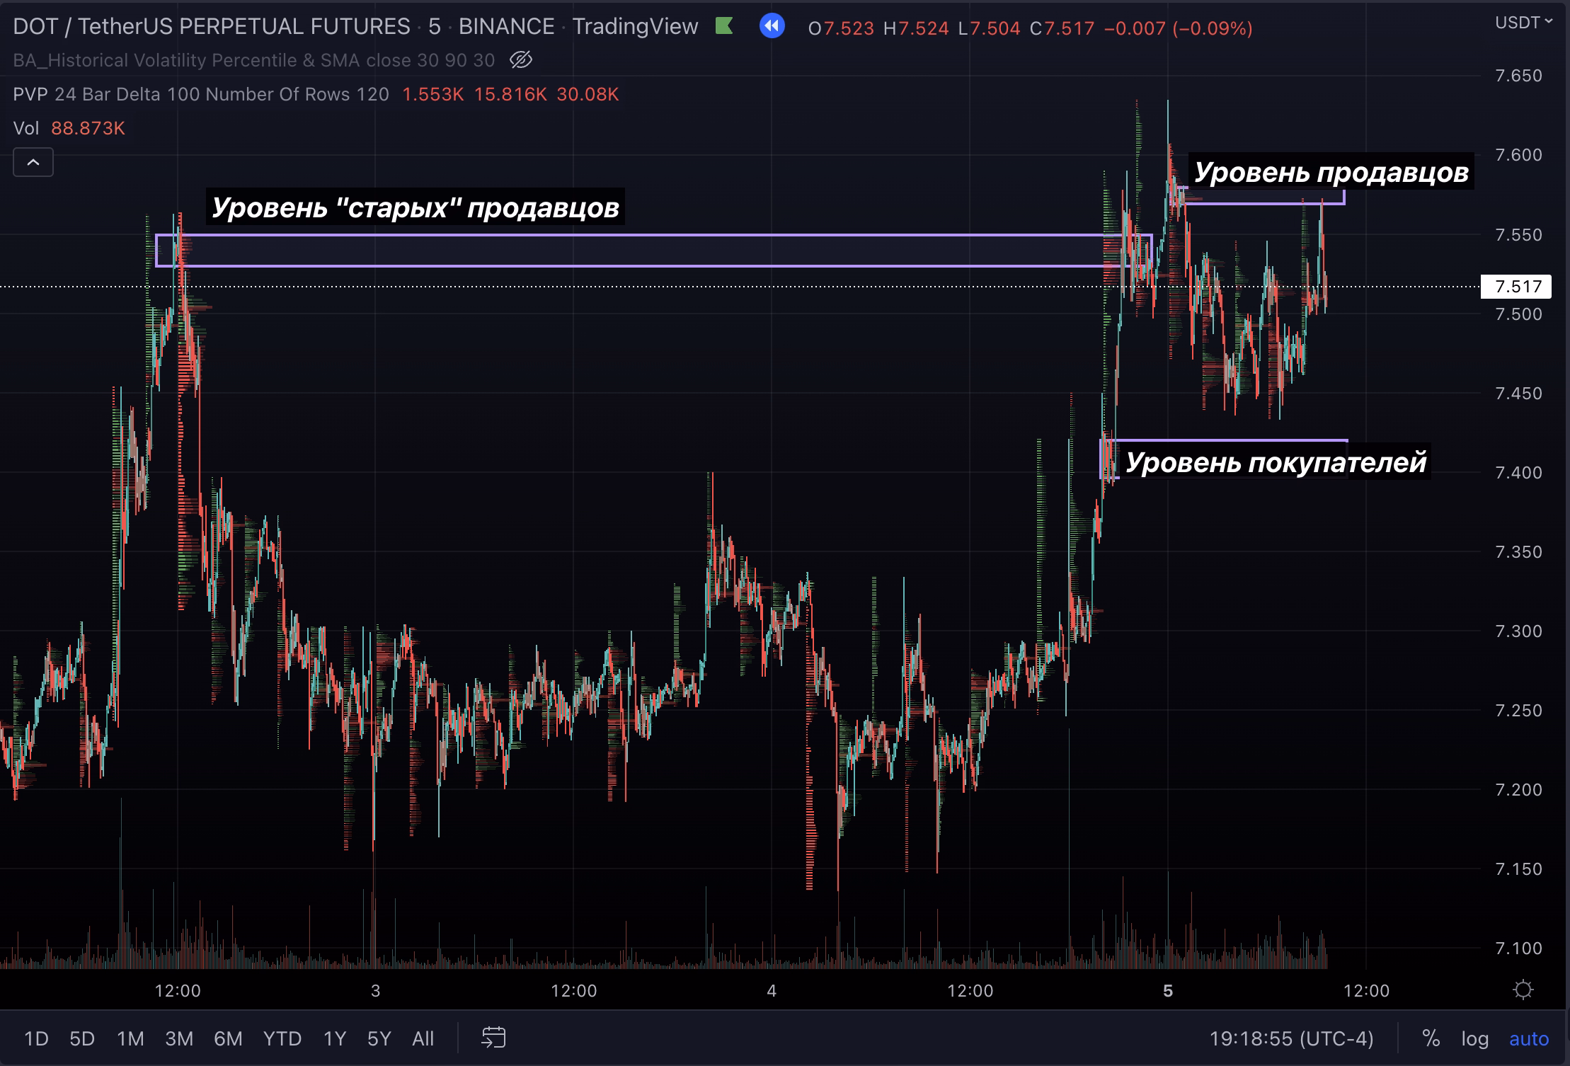Click the current price label 7.517
This screenshot has height=1066, width=1570.
[1518, 287]
